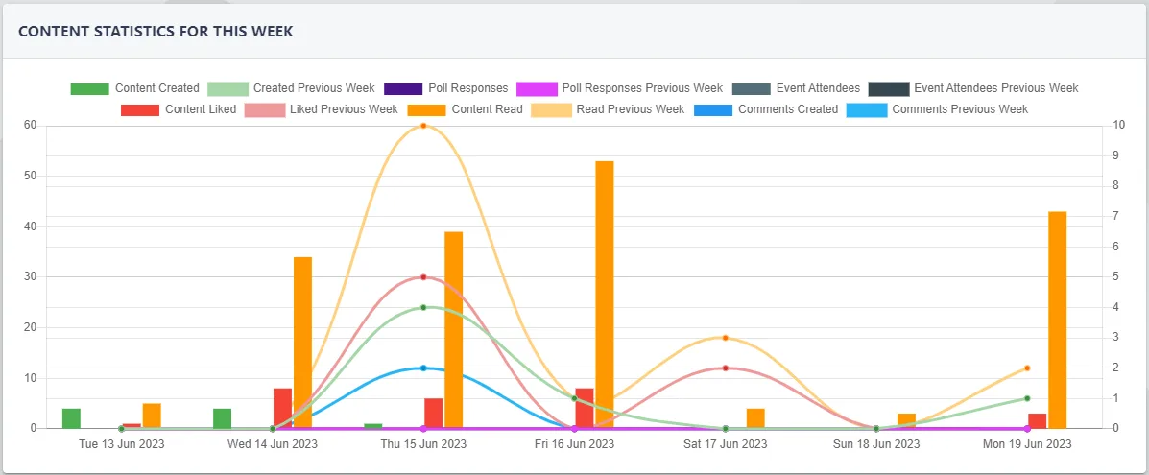Click the Comments Previous Week point on Thursday
1149x475 pixels.
pos(423,368)
